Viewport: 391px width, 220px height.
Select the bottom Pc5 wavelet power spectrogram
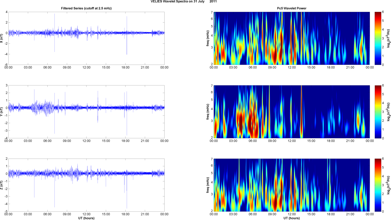(292, 185)
